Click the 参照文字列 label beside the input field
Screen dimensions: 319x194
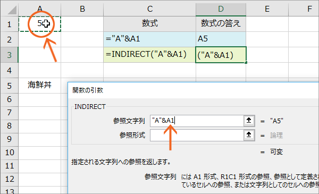[129, 121]
